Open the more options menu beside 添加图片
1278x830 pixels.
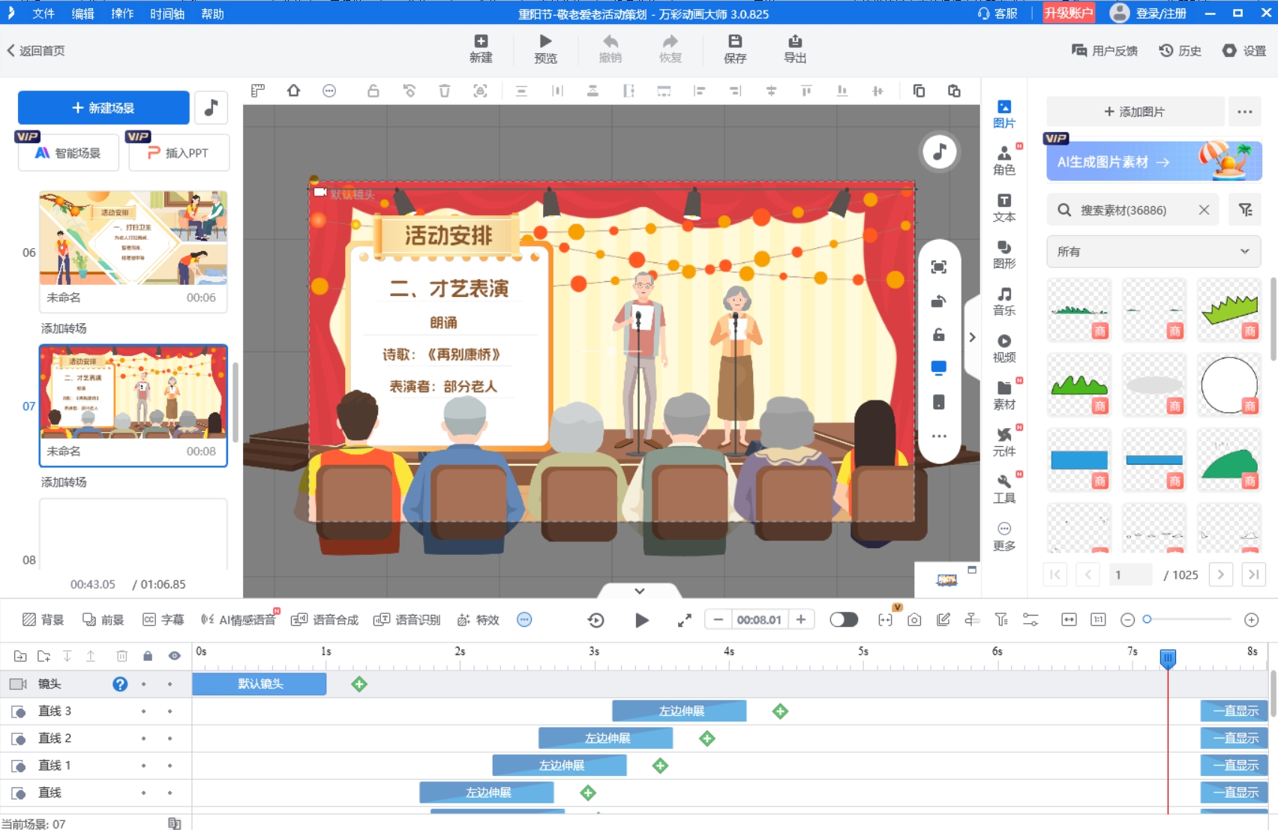pyautogui.click(x=1245, y=112)
